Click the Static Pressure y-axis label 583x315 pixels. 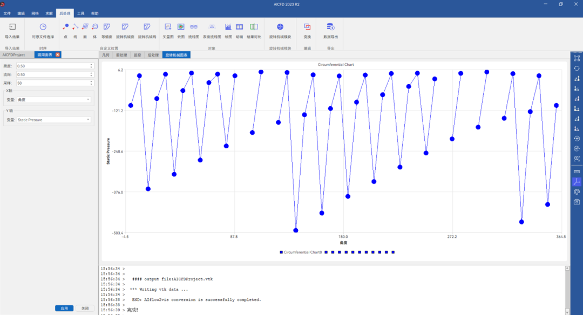(x=108, y=151)
